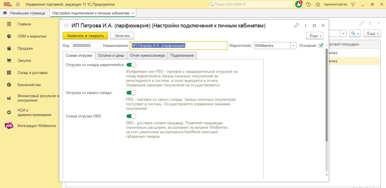Click scrollbar down arrow in the form
This screenshot has height=188, width=386.
(327, 175)
